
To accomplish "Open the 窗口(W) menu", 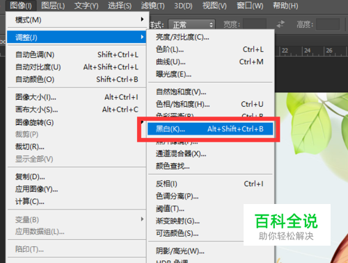I will (250, 6).
